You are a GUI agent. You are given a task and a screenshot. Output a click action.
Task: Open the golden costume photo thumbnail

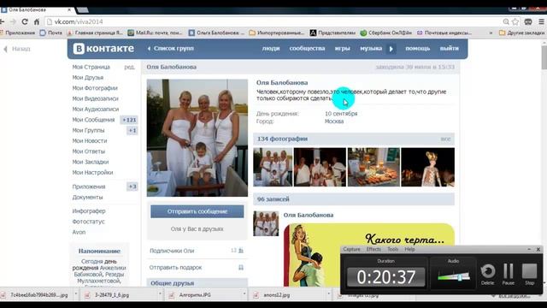click(x=427, y=167)
